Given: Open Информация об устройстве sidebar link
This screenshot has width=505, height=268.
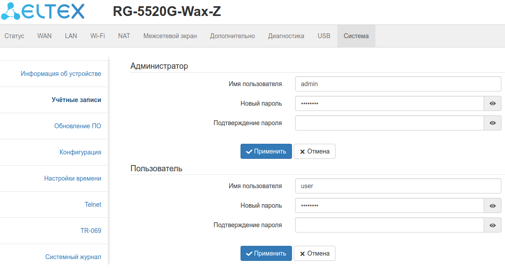Looking at the screenshot, I should pos(61,74).
